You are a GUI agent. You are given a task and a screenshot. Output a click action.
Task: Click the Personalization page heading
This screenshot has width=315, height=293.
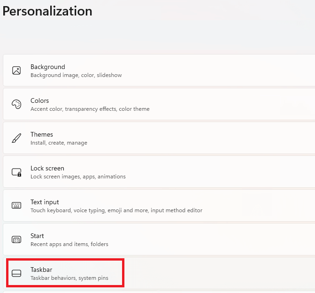(47, 11)
